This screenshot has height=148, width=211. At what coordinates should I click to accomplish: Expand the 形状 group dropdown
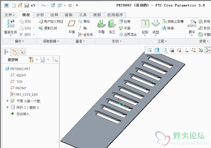tap(117, 41)
